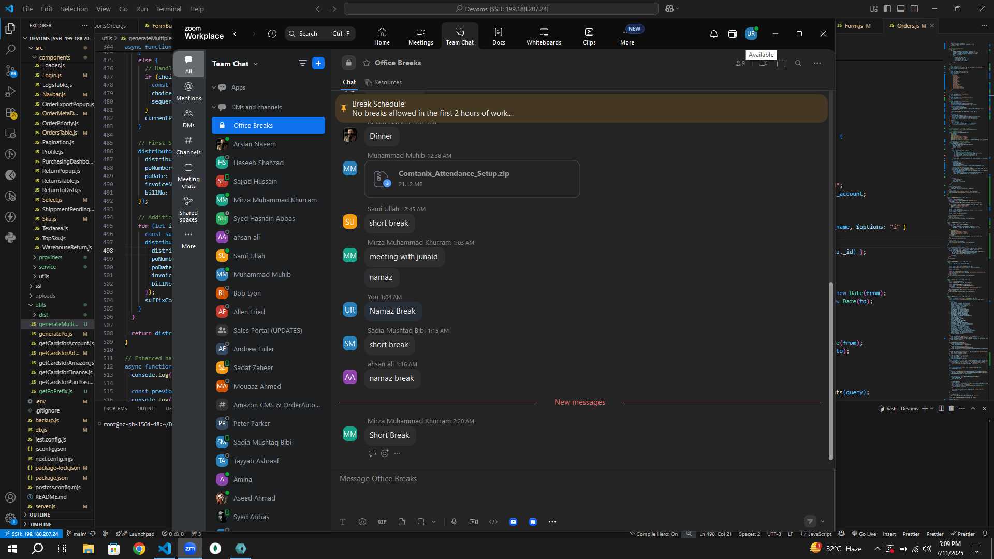The height and width of the screenshot is (559, 994).
Task: Star the Office Breaks channel
Action: 367,63
